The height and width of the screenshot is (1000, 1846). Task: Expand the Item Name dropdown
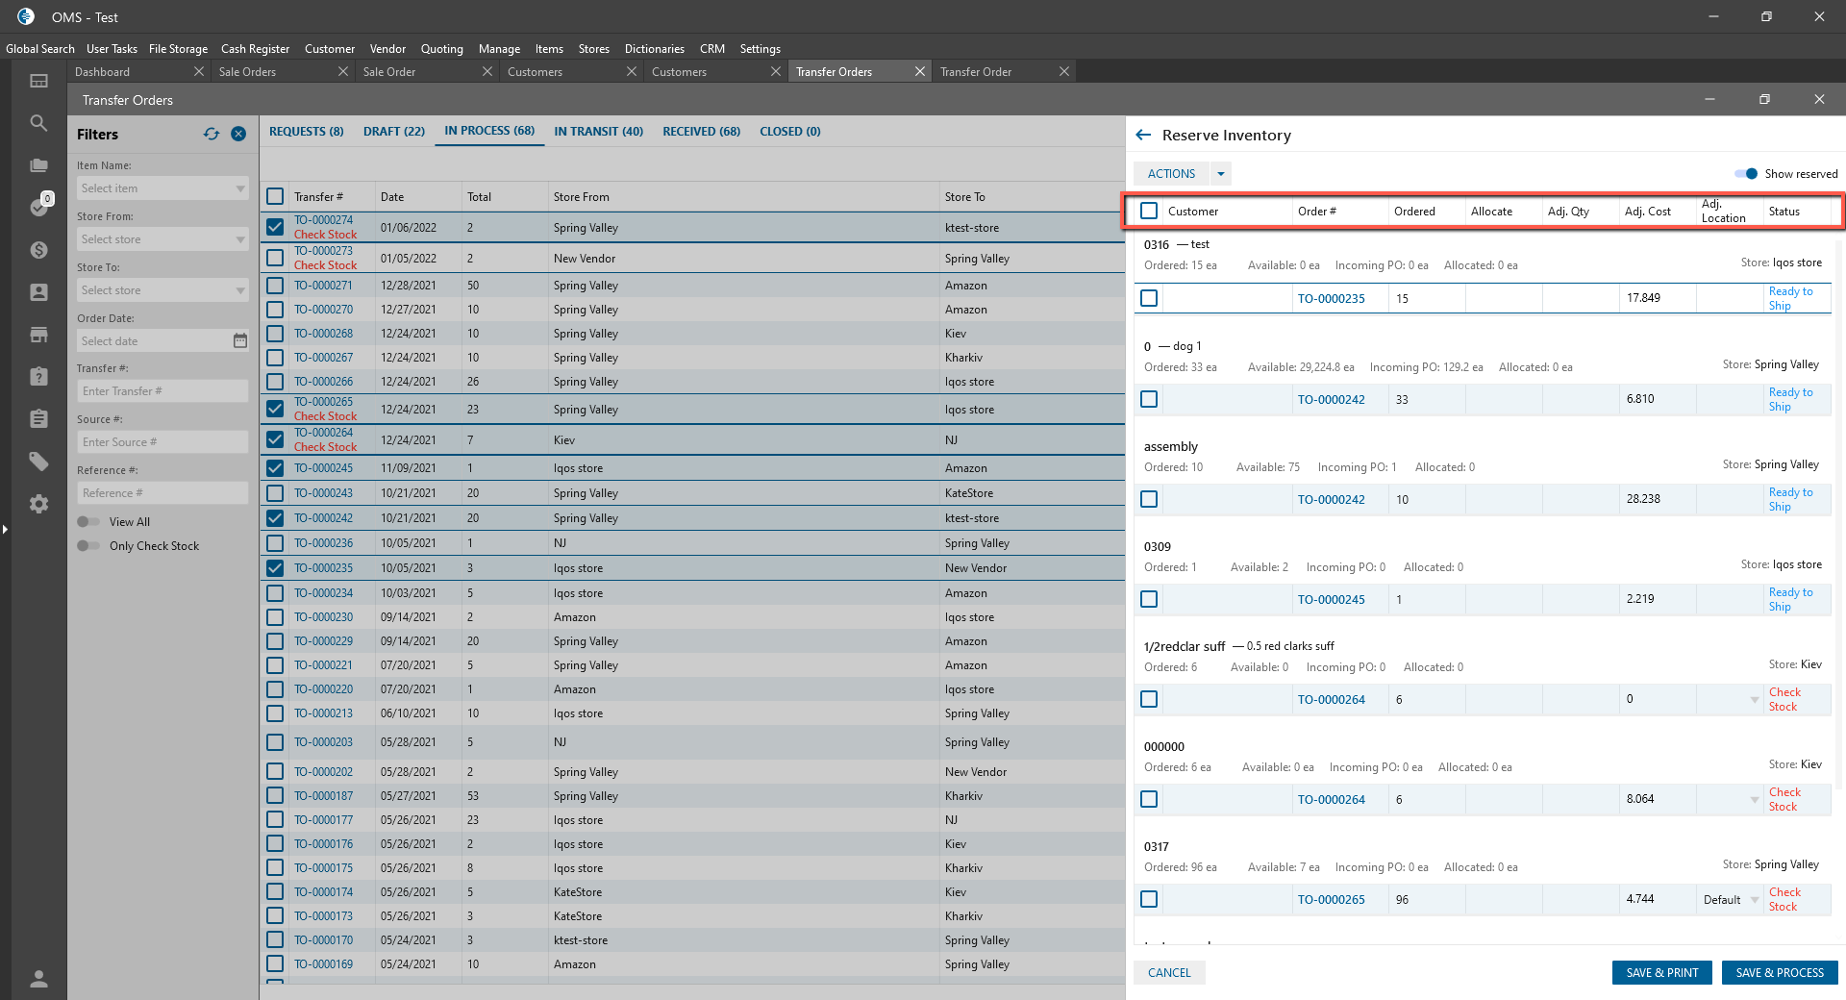pos(239,188)
